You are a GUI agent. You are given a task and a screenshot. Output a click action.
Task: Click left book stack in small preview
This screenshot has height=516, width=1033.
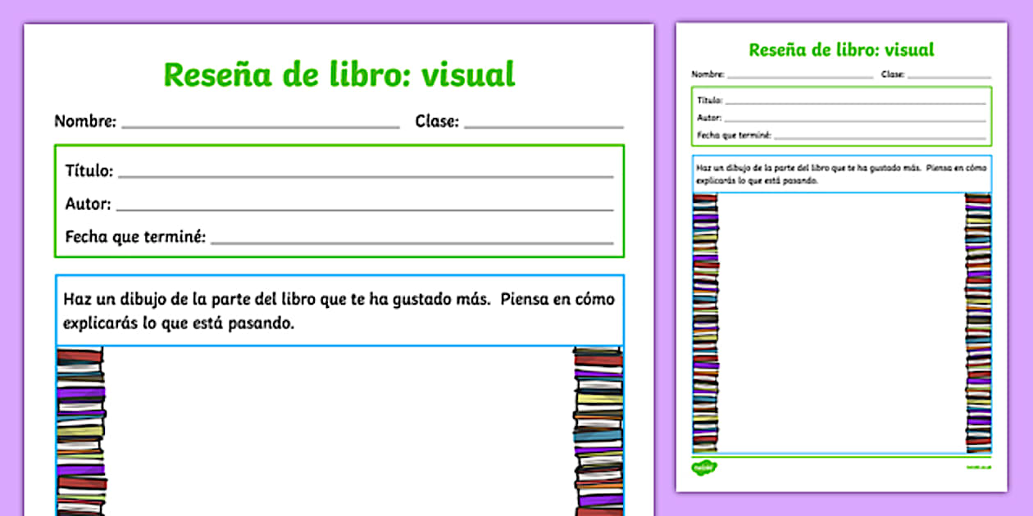pyautogui.click(x=705, y=322)
